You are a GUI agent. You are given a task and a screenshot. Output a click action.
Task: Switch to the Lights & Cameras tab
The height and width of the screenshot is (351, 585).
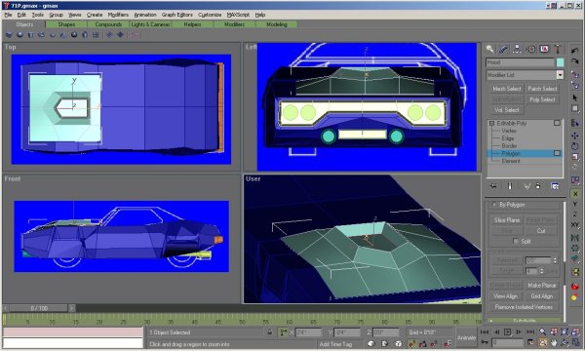150,24
